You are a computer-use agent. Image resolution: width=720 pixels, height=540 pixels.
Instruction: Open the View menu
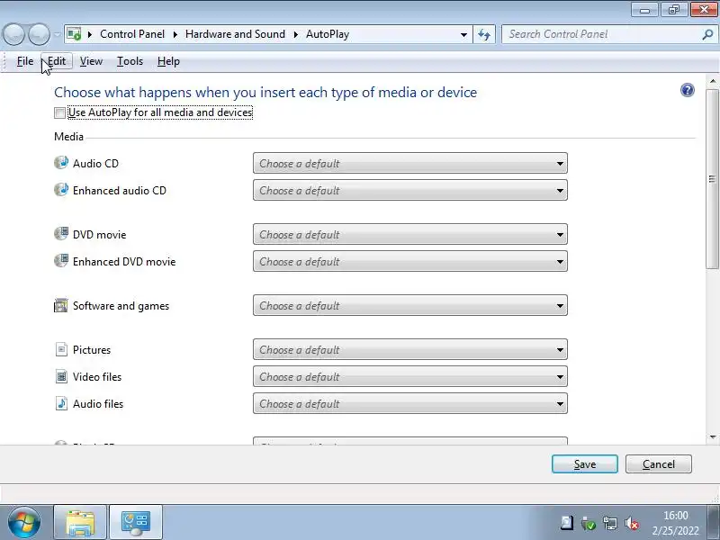tap(91, 61)
